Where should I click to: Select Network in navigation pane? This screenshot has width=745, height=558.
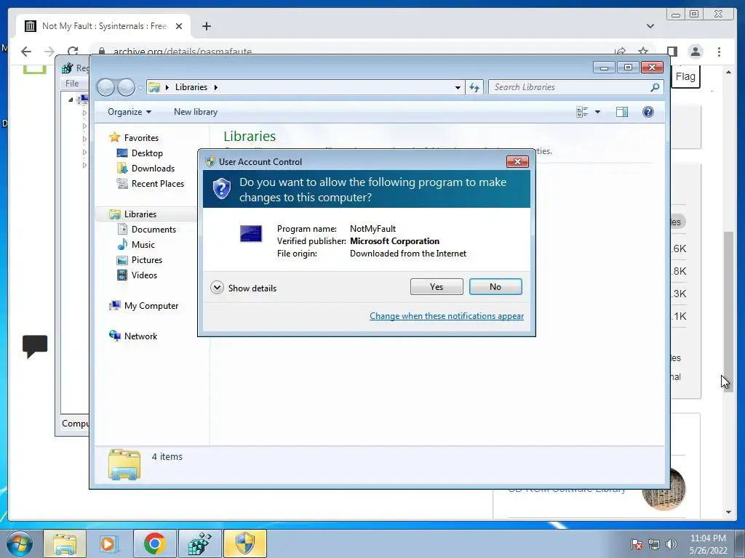coord(140,336)
